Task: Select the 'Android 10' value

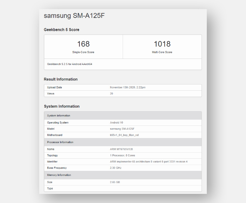Action: click(x=116, y=122)
